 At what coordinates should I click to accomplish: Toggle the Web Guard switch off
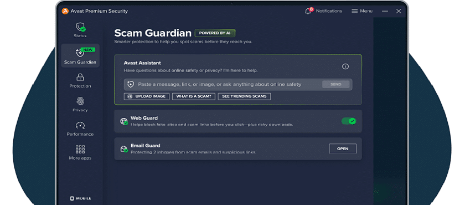pyautogui.click(x=349, y=121)
